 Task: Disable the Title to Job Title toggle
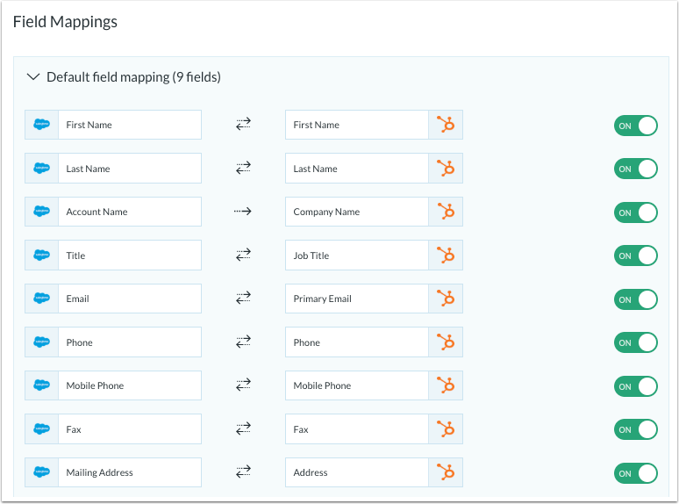636,256
